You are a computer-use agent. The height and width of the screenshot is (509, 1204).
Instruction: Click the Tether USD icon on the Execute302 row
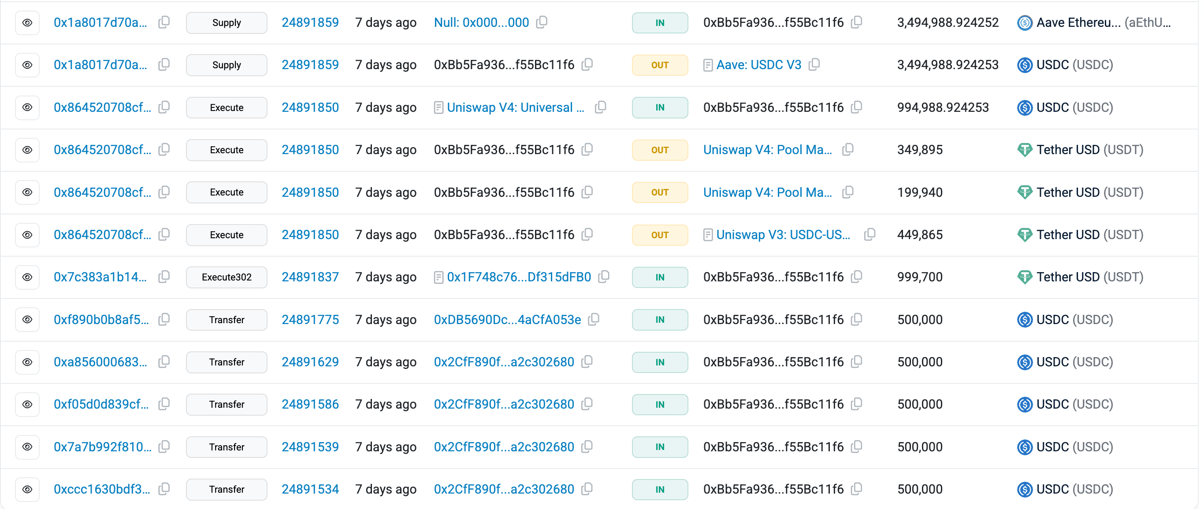1025,277
